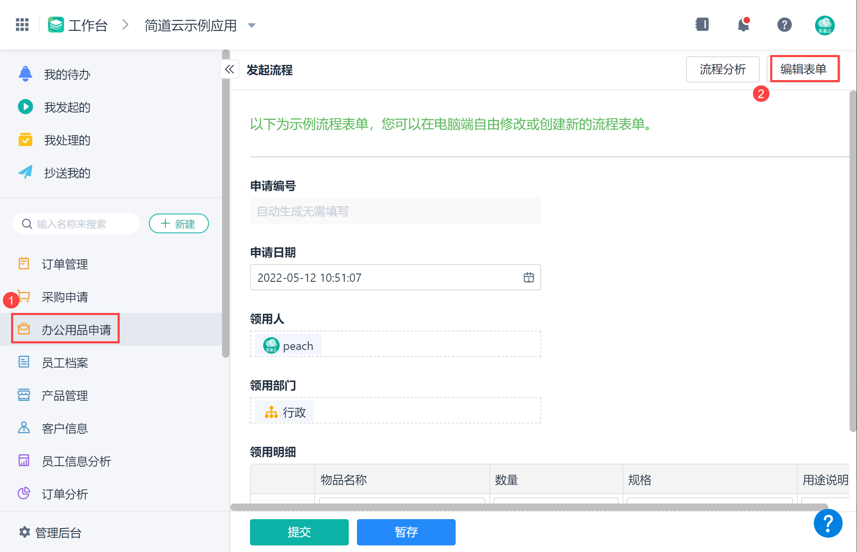Screen dimensions: 857x552
Task: Open 编辑表单 form editor
Action: [x=804, y=69]
